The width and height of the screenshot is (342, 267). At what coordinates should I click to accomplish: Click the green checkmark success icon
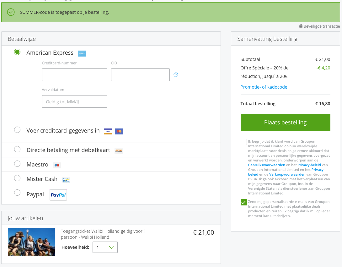tap(11, 12)
